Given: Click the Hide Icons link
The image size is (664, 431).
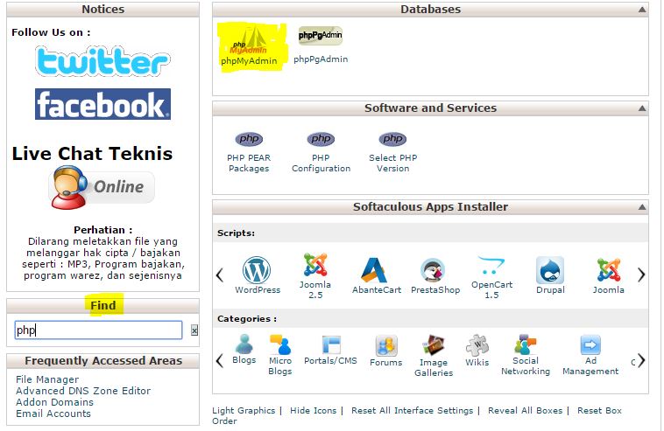Looking at the screenshot, I should (314, 411).
